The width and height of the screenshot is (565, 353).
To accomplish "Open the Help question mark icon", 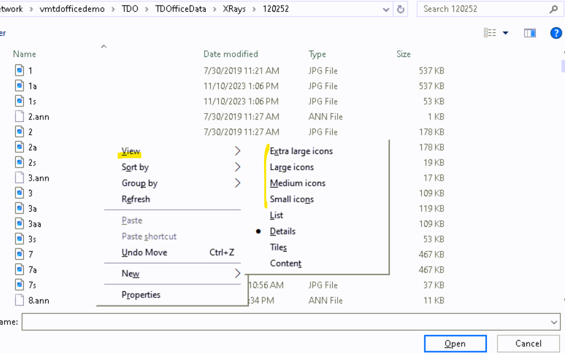I will click(x=556, y=33).
